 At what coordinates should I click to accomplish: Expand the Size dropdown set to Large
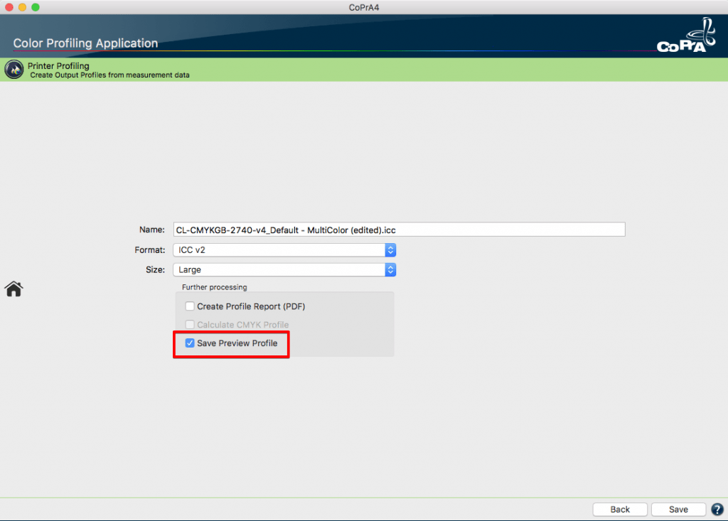click(x=284, y=270)
